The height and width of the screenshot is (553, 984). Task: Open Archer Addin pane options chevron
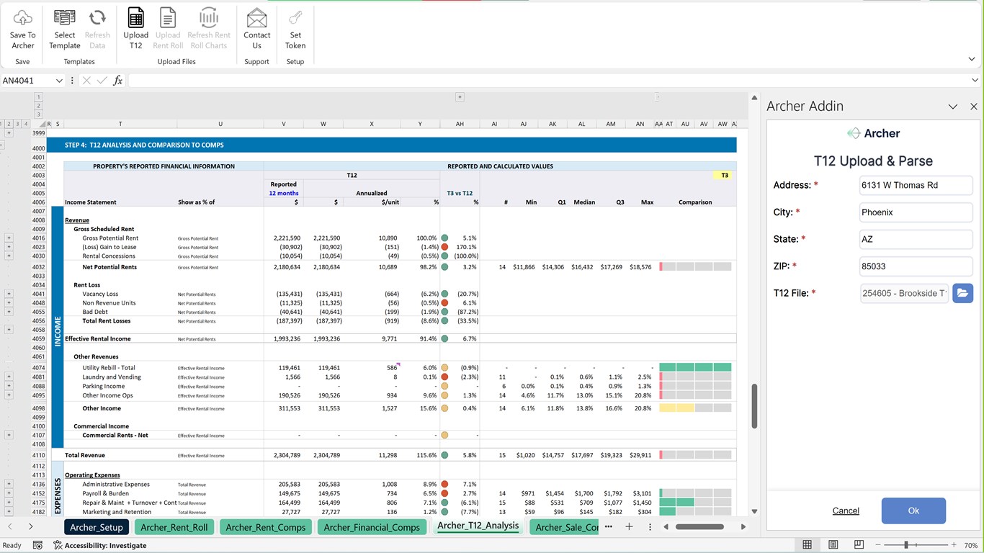(x=952, y=107)
